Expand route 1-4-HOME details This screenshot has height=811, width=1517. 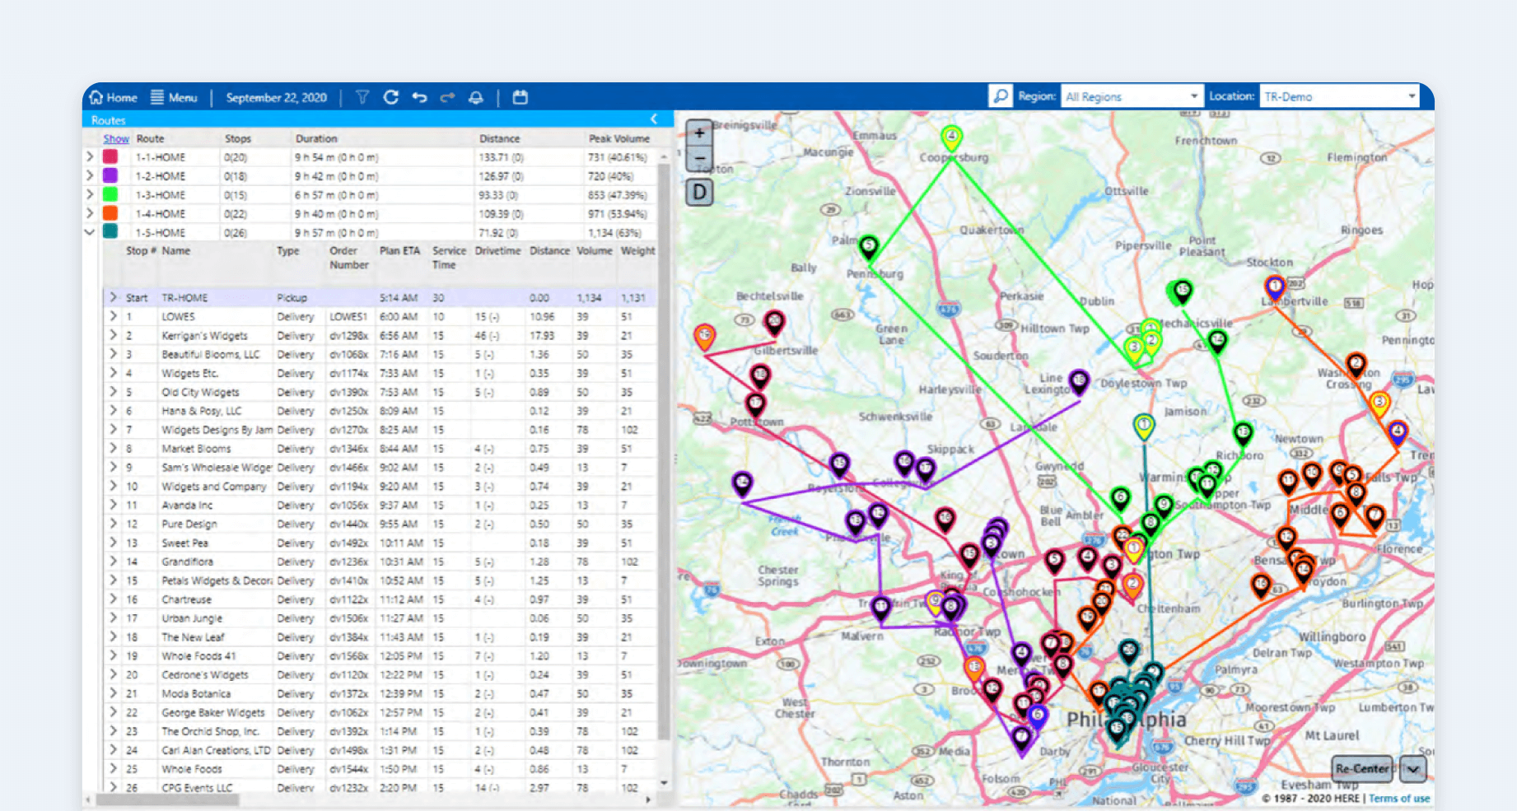click(x=89, y=213)
